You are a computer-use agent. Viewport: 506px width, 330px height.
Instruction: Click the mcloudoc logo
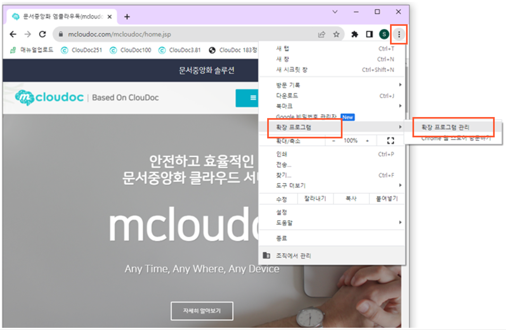coord(49,97)
